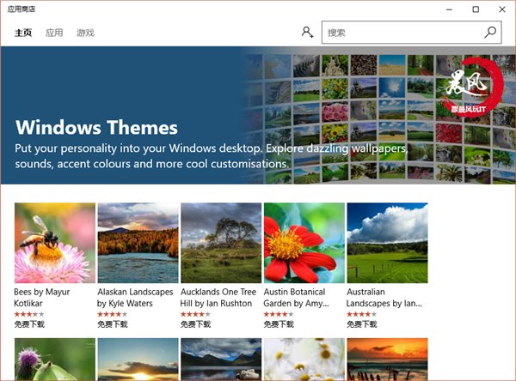
Task: Switch to the 应用 tab
Action: coord(54,33)
